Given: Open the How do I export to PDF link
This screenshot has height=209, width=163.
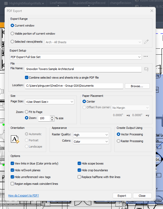Looking at the screenshot, I should point(23,195).
